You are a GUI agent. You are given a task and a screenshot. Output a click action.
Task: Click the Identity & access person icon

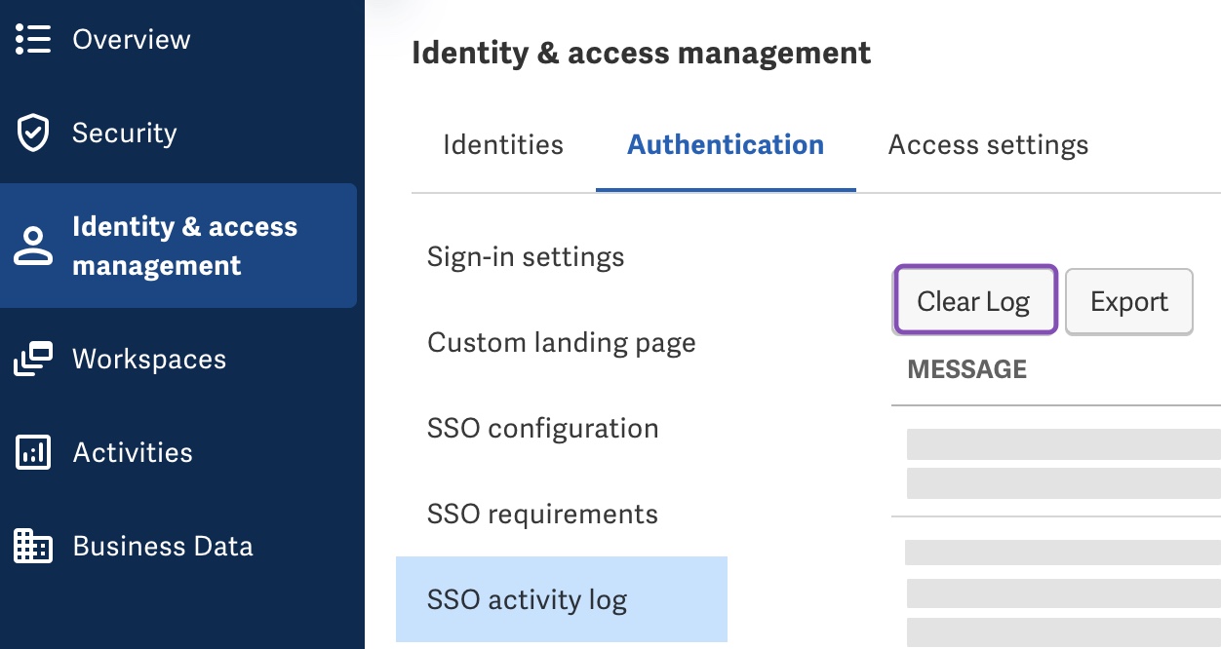(x=33, y=246)
